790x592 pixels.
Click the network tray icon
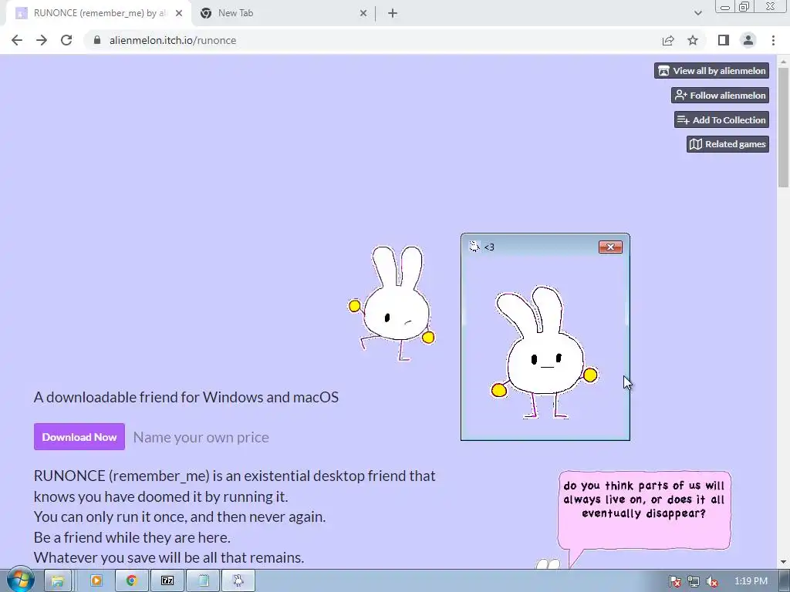pyautogui.click(x=694, y=581)
